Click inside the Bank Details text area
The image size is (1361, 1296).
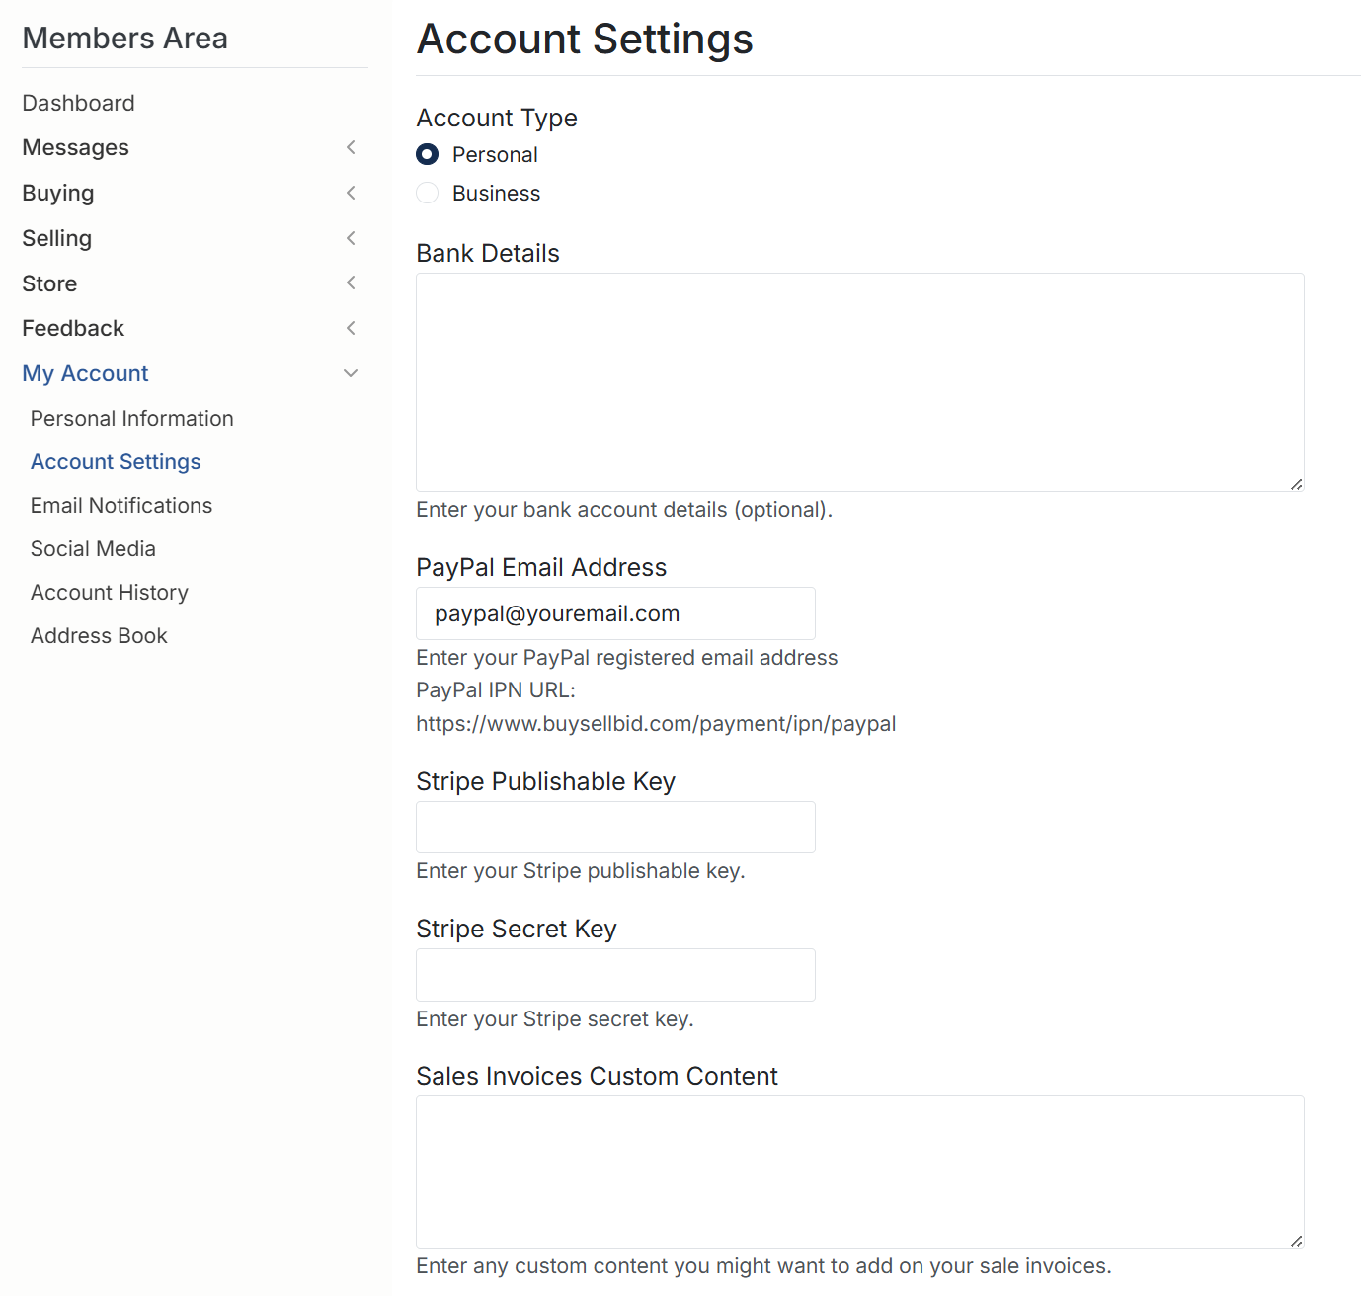859,380
